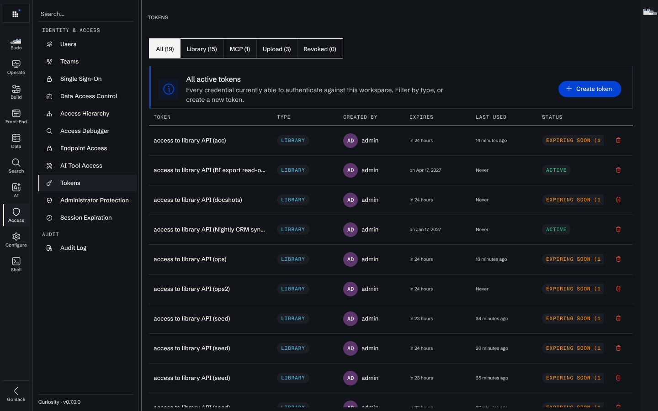
Task: Open the AI section icon
Action: pos(16,191)
